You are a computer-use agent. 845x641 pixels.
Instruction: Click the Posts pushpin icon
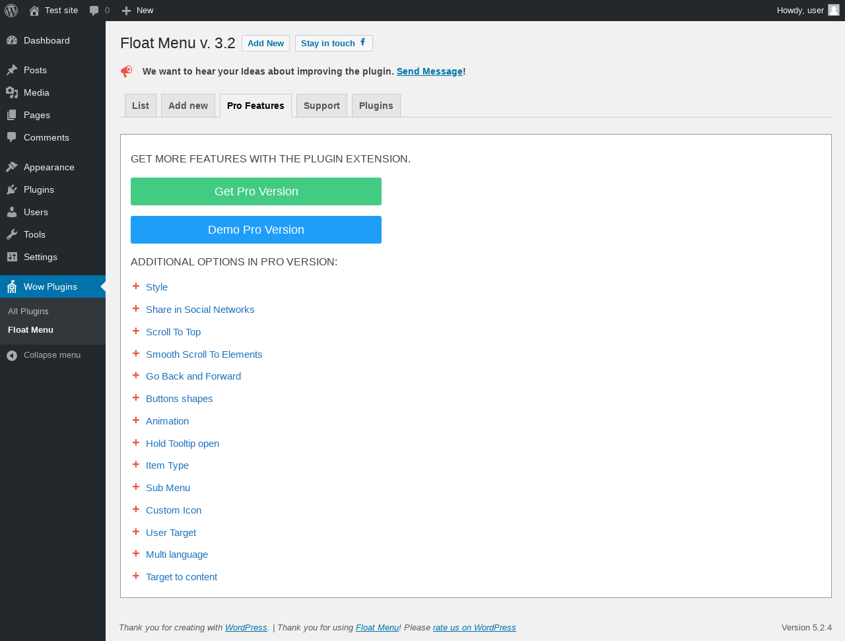pos(12,70)
